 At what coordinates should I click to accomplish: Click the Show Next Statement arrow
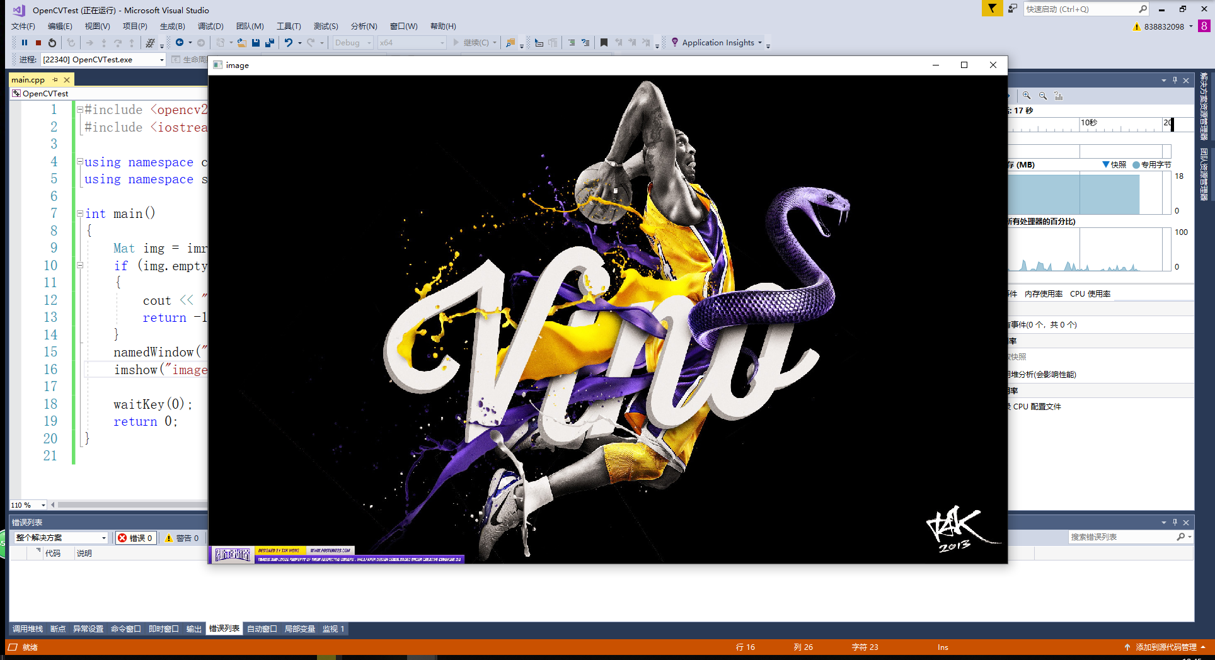point(89,43)
